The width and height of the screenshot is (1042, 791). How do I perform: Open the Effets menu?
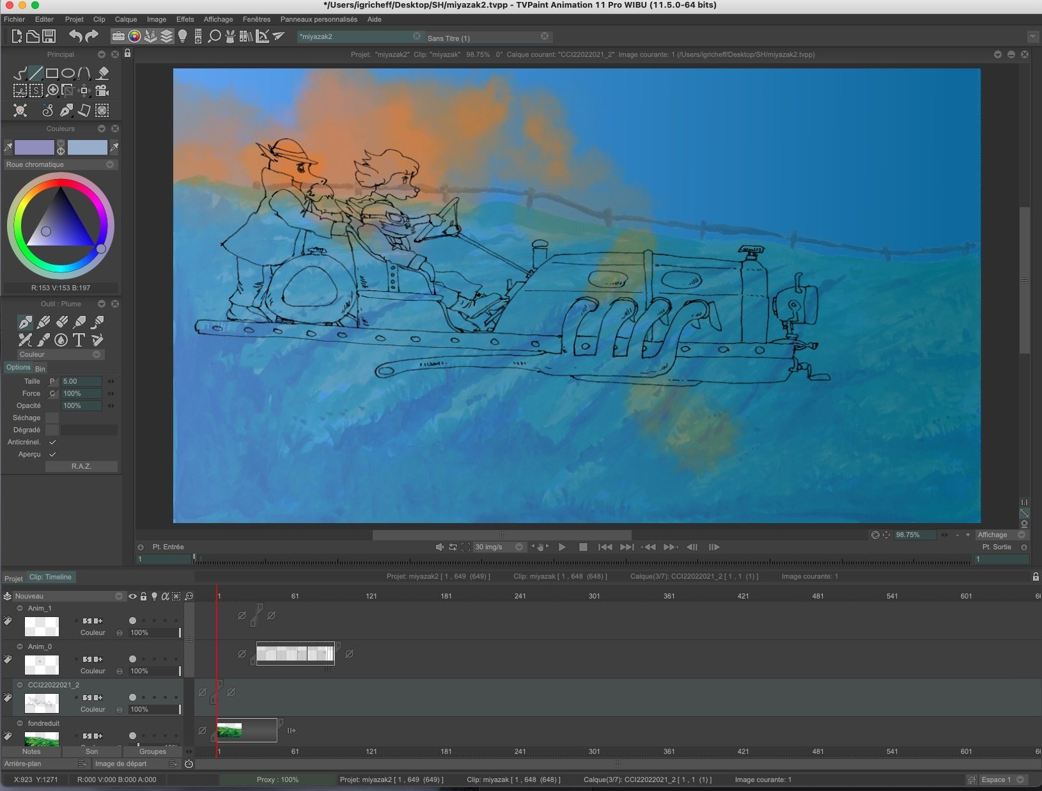pyautogui.click(x=185, y=19)
